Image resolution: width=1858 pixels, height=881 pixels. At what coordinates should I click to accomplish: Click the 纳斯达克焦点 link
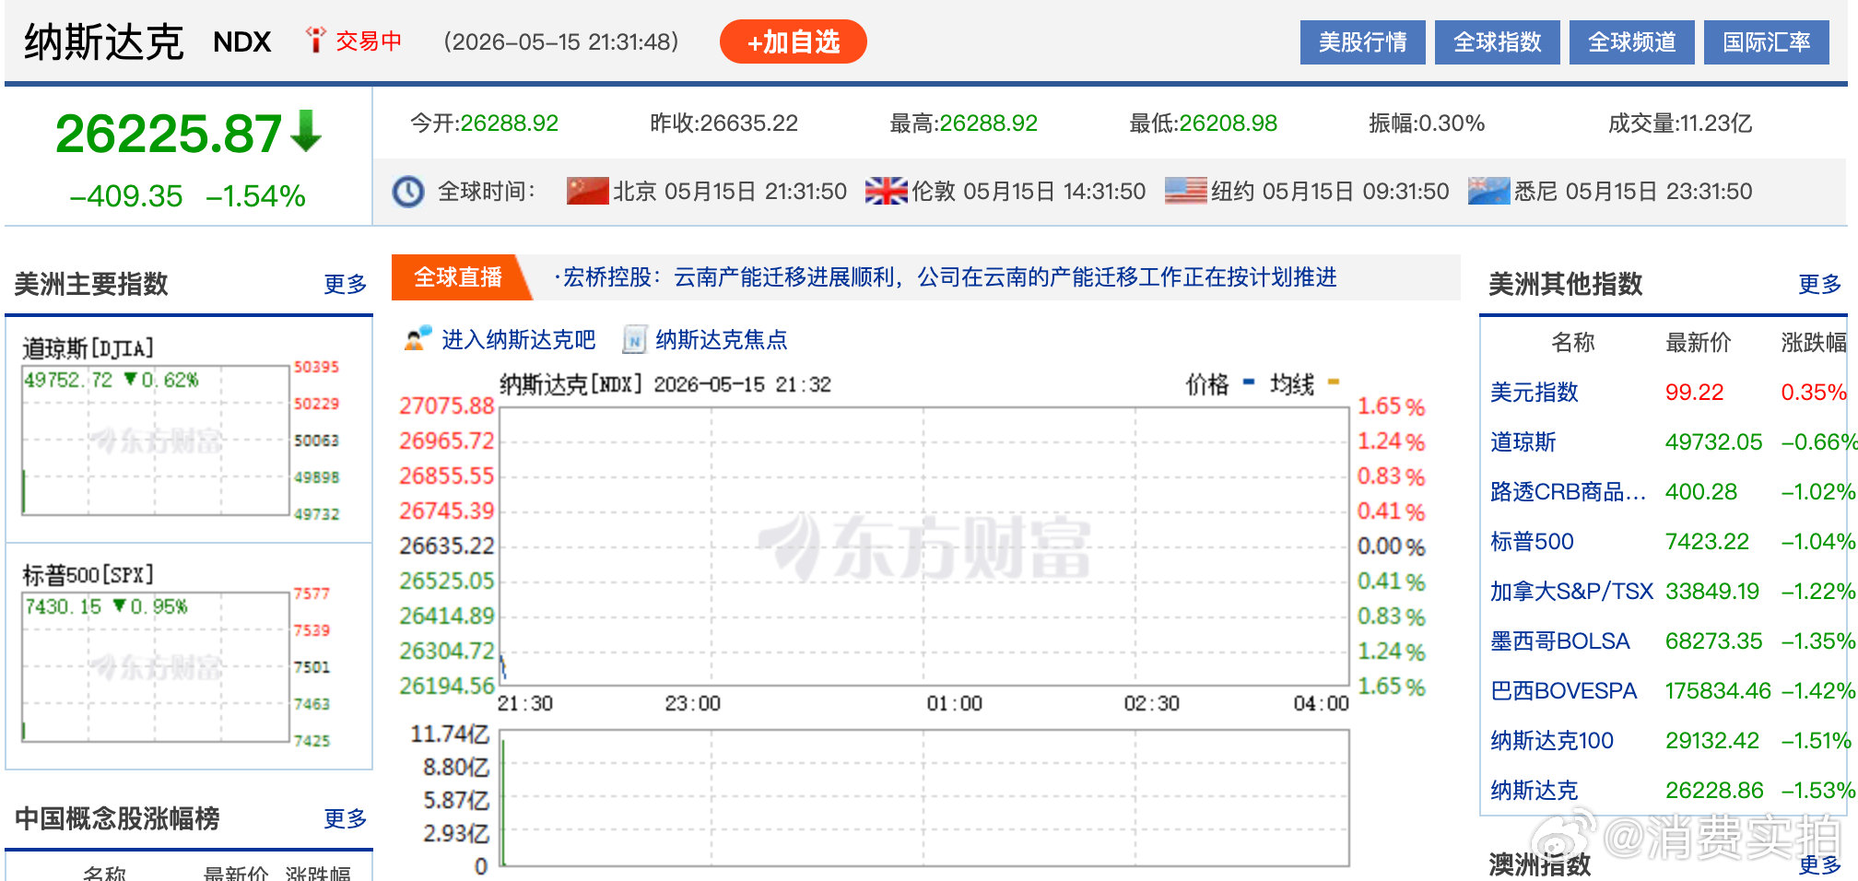[722, 340]
